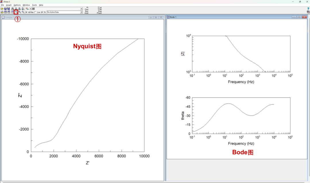Click the Bode 1 window title icon
Screen dimensions: 310x183
[168, 17]
